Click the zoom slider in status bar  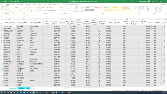point(158,91)
